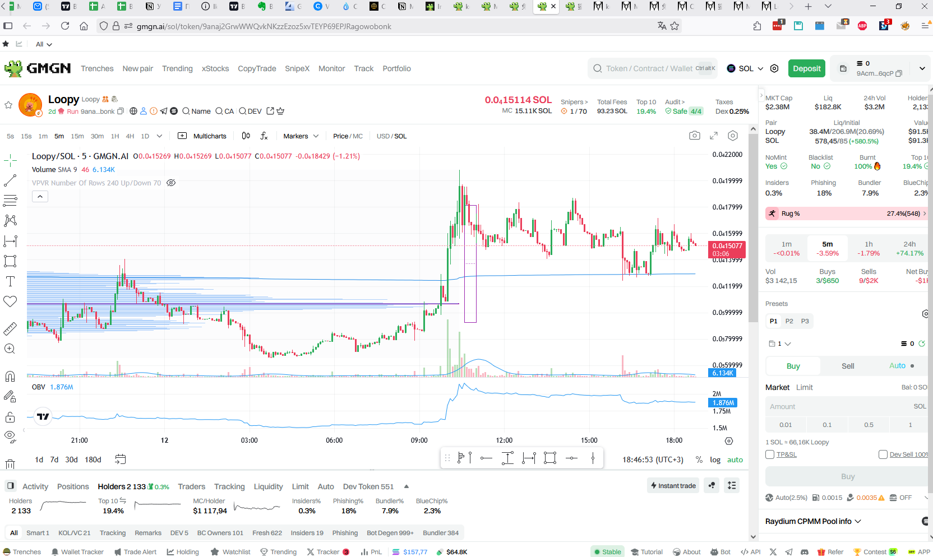Screen dimensions: 933x557
Task: Select the ruler measure tool
Action: pyautogui.click(x=10, y=328)
